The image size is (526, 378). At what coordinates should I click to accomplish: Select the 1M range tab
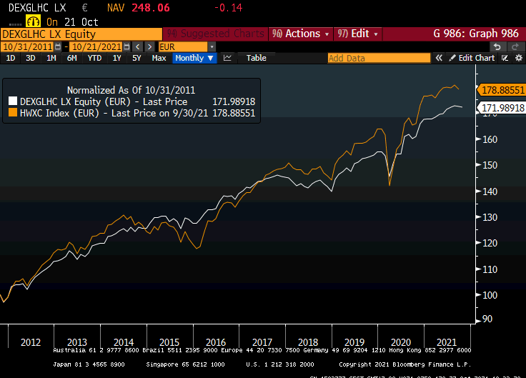point(51,58)
